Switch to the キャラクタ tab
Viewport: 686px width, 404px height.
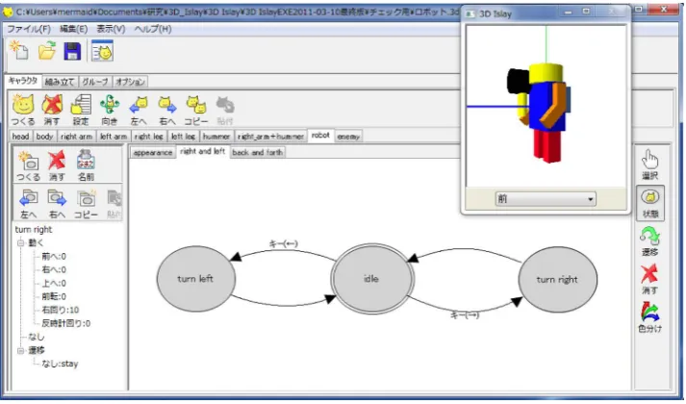(23, 81)
